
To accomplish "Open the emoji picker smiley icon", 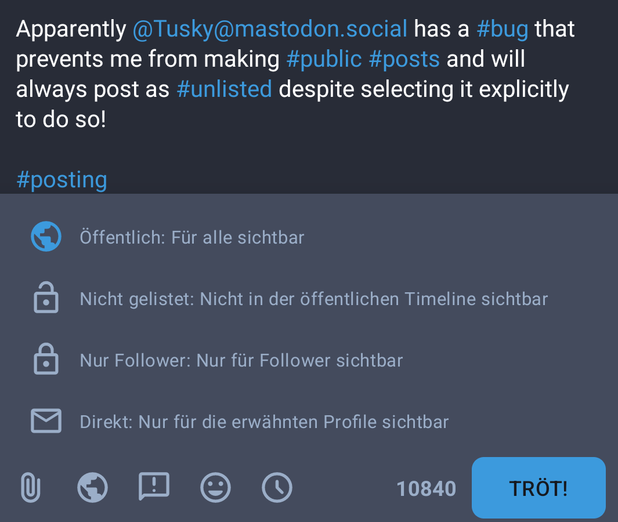I will 215,487.
